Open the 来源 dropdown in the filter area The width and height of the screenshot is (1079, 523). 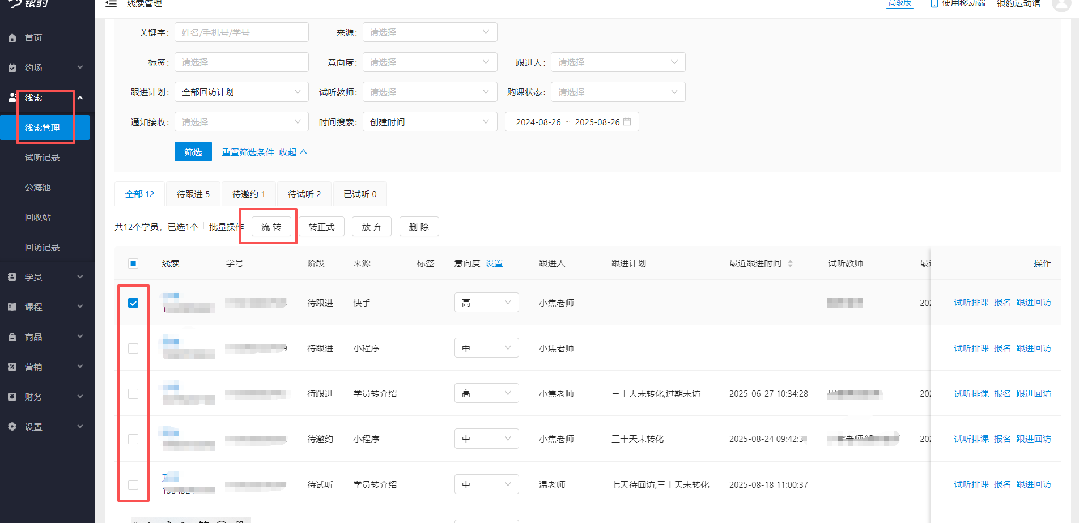point(429,32)
